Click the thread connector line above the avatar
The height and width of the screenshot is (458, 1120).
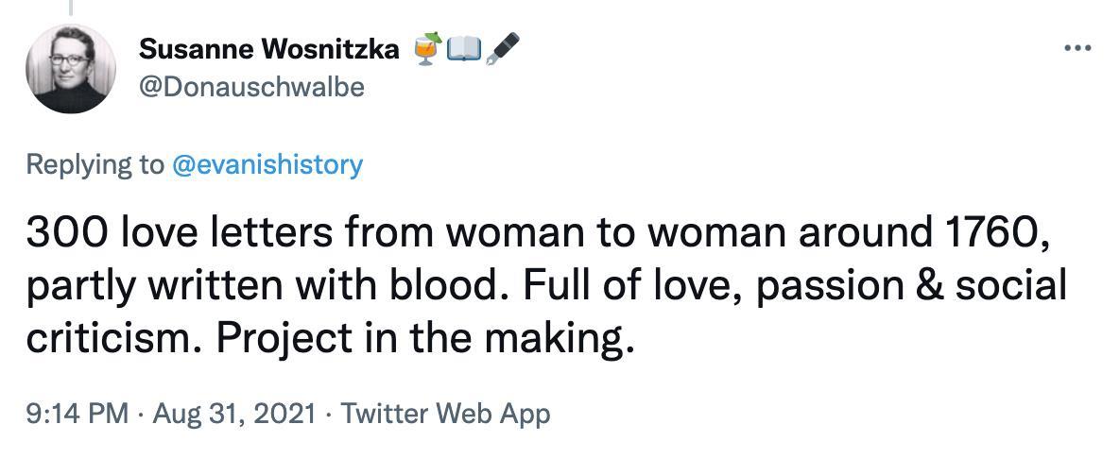coord(70,8)
